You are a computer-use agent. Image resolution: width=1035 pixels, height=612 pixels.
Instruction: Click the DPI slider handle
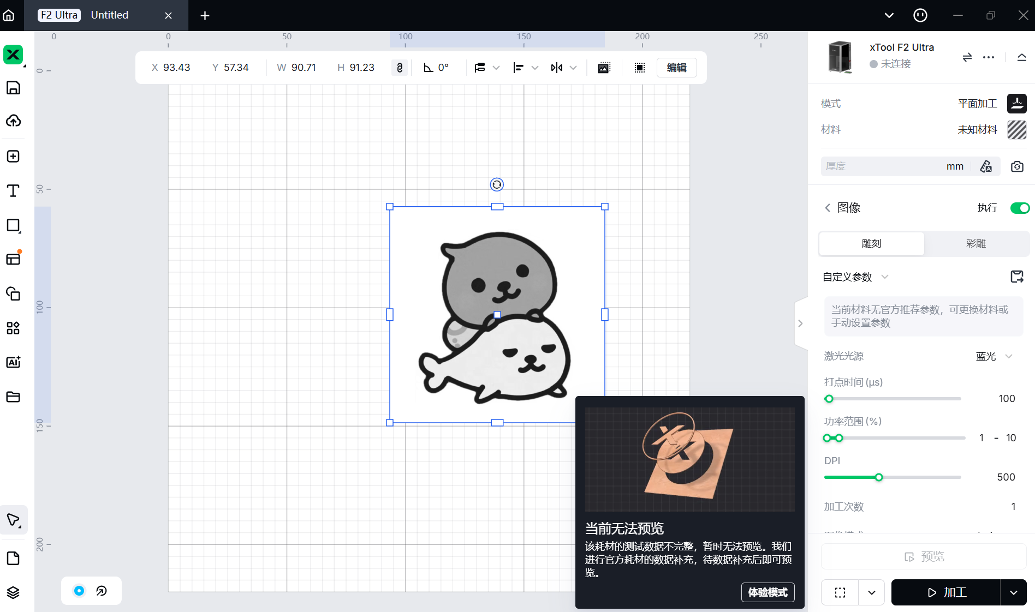click(x=879, y=477)
